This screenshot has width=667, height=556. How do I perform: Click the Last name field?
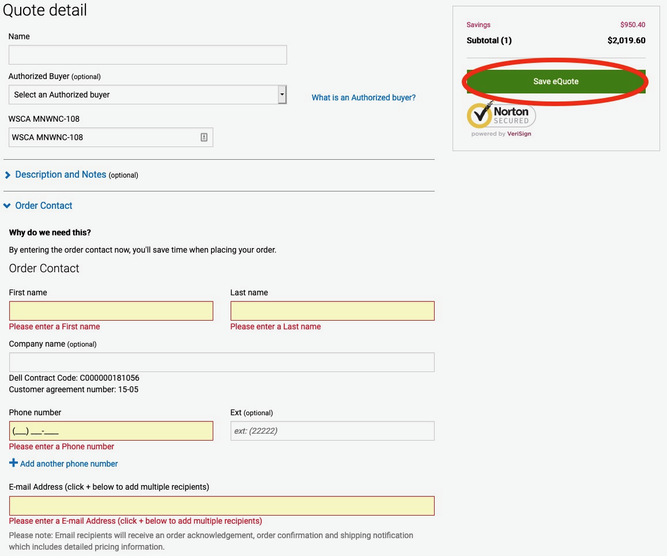(332, 311)
